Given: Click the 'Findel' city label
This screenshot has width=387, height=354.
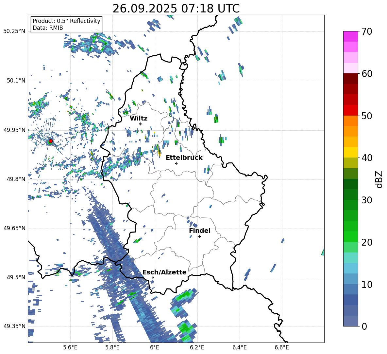Looking at the screenshot, I should pos(200,231).
